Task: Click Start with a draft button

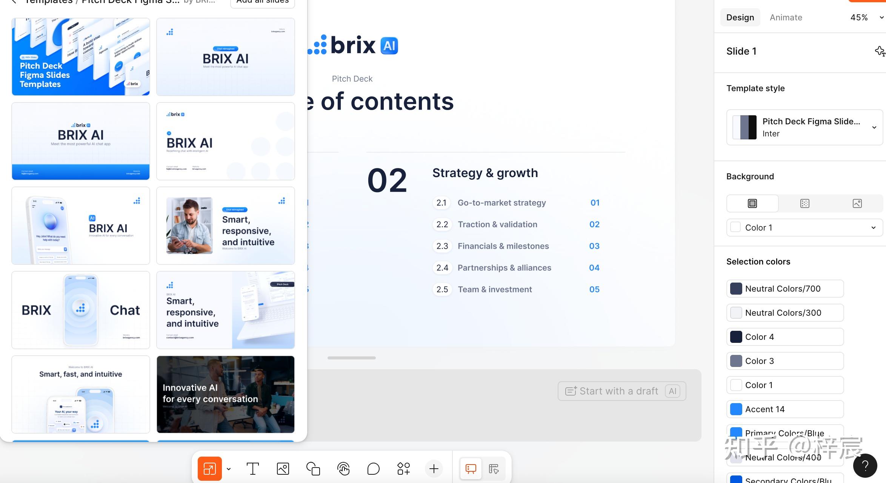Action: pyautogui.click(x=621, y=391)
